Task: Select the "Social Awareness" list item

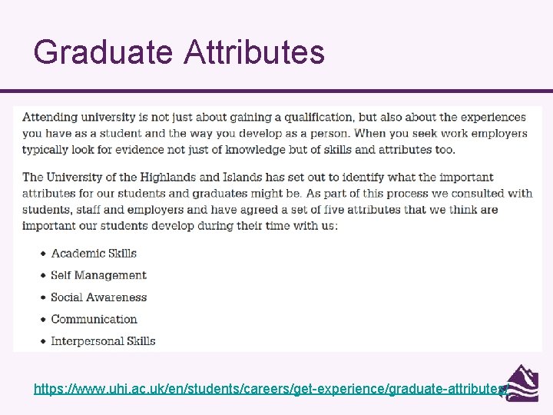Action: [x=98, y=297]
